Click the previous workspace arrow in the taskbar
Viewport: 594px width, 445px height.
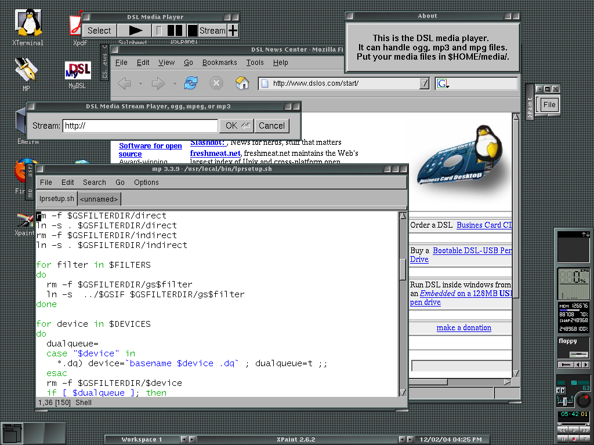pos(184,439)
